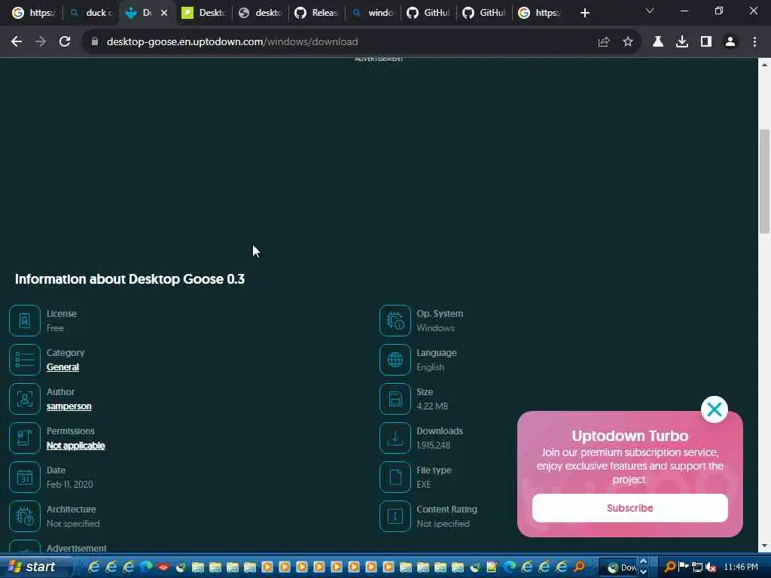
Task: Click the Permissions icon
Action: coord(25,438)
